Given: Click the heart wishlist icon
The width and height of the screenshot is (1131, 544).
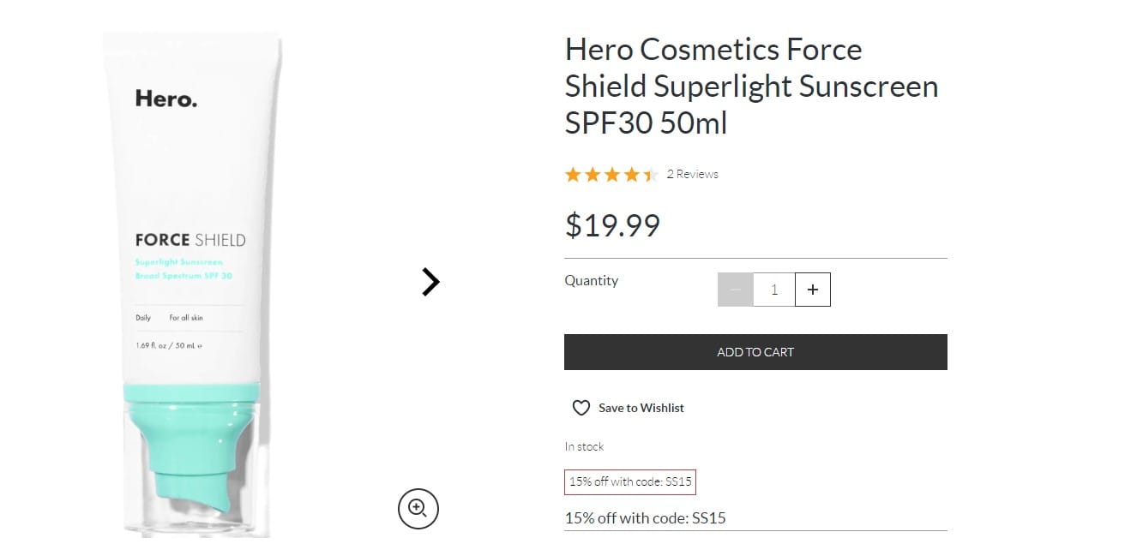Looking at the screenshot, I should pos(581,408).
